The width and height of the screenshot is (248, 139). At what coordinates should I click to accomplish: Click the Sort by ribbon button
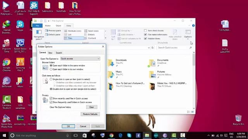coord(113,35)
